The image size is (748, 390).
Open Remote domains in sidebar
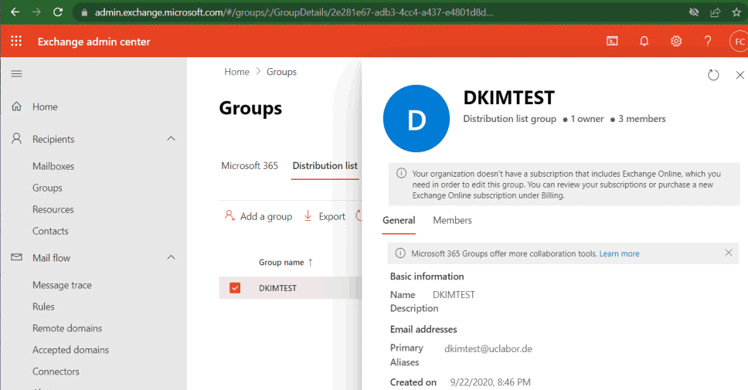coord(67,328)
